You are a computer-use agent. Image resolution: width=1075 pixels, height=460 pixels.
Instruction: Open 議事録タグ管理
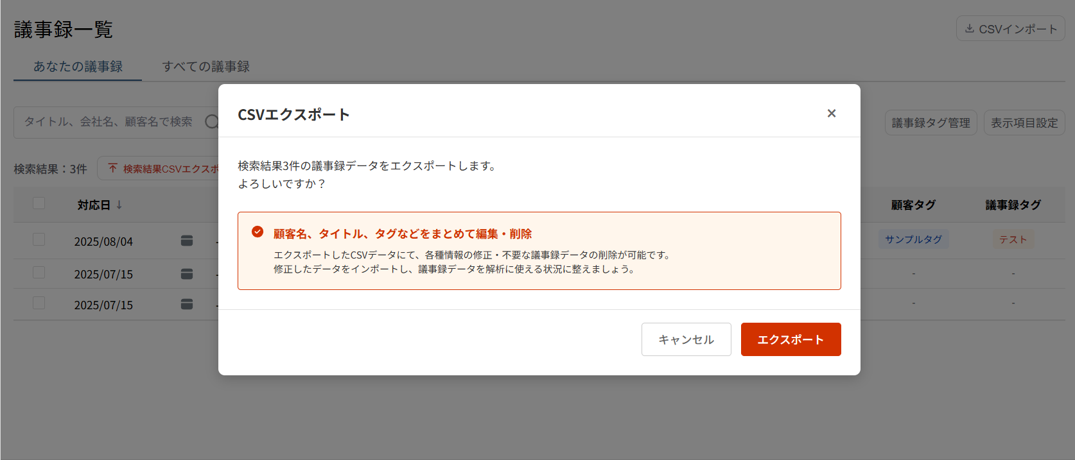(x=931, y=123)
